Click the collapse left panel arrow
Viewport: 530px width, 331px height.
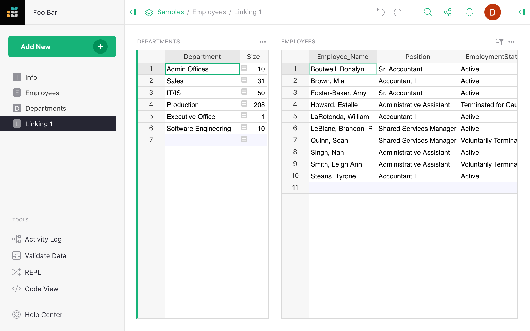[x=133, y=12]
